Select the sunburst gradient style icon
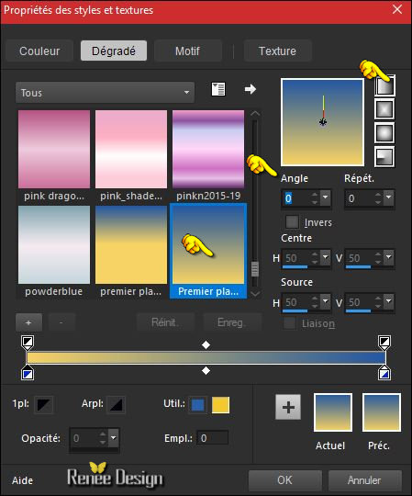 (384, 133)
